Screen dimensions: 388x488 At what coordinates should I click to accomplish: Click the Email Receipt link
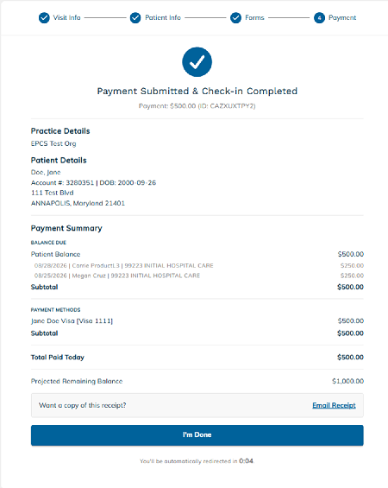coord(334,405)
